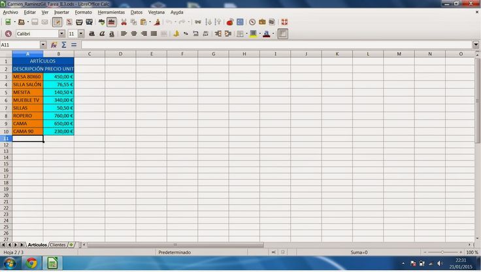Screen dimensions: 481x272
Task: Toggle justified alignment
Action: pyautogui.click(x=154, y=34)
